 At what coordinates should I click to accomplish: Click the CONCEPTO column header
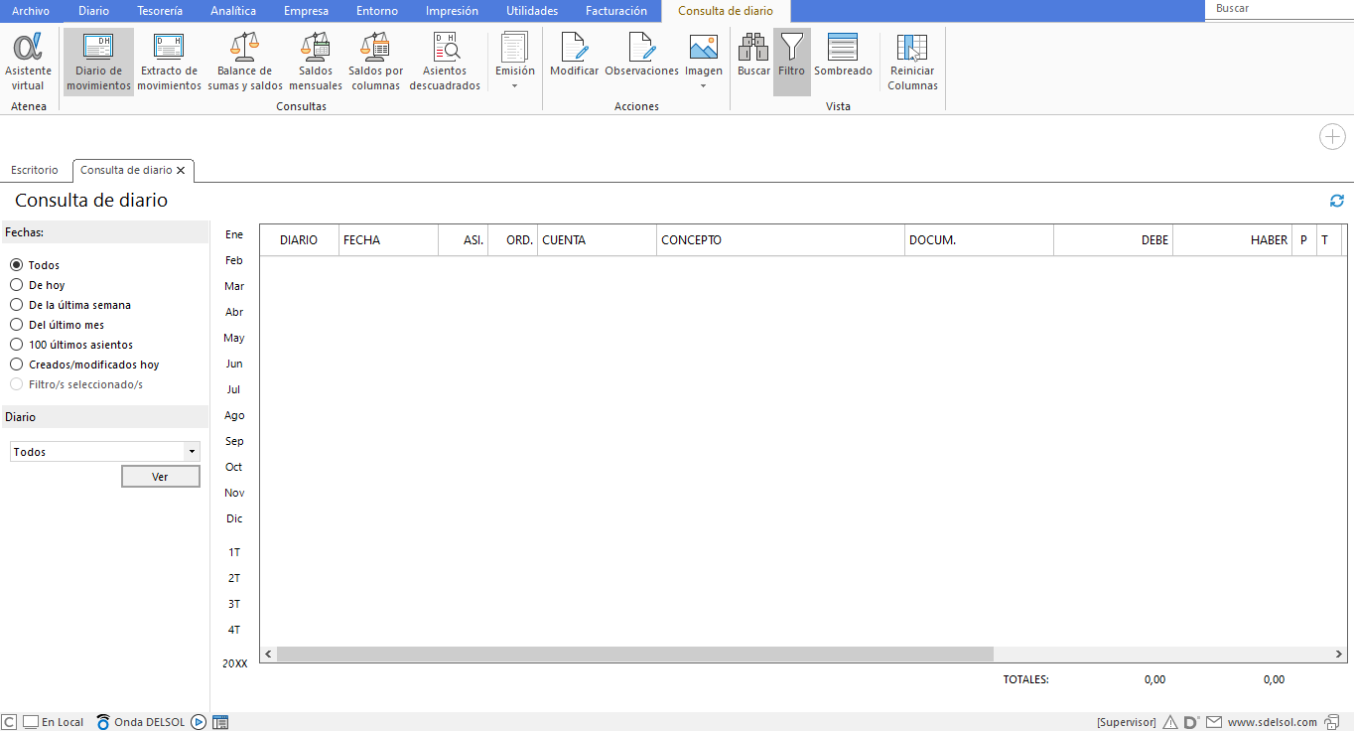click(x=780, y=240)
